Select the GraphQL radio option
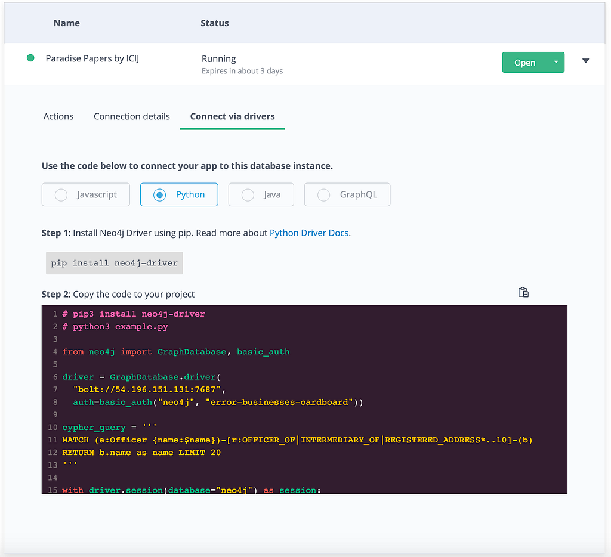Image resolution: width=611 pixels, height=557 pixels. (347, 194)
